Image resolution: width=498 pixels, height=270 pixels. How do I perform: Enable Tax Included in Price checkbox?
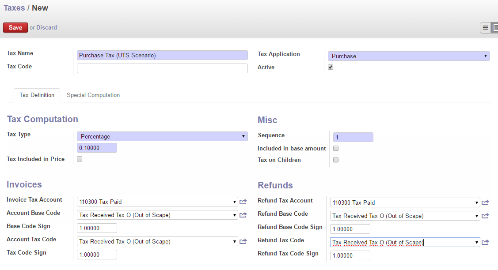(x=80, y=159)
